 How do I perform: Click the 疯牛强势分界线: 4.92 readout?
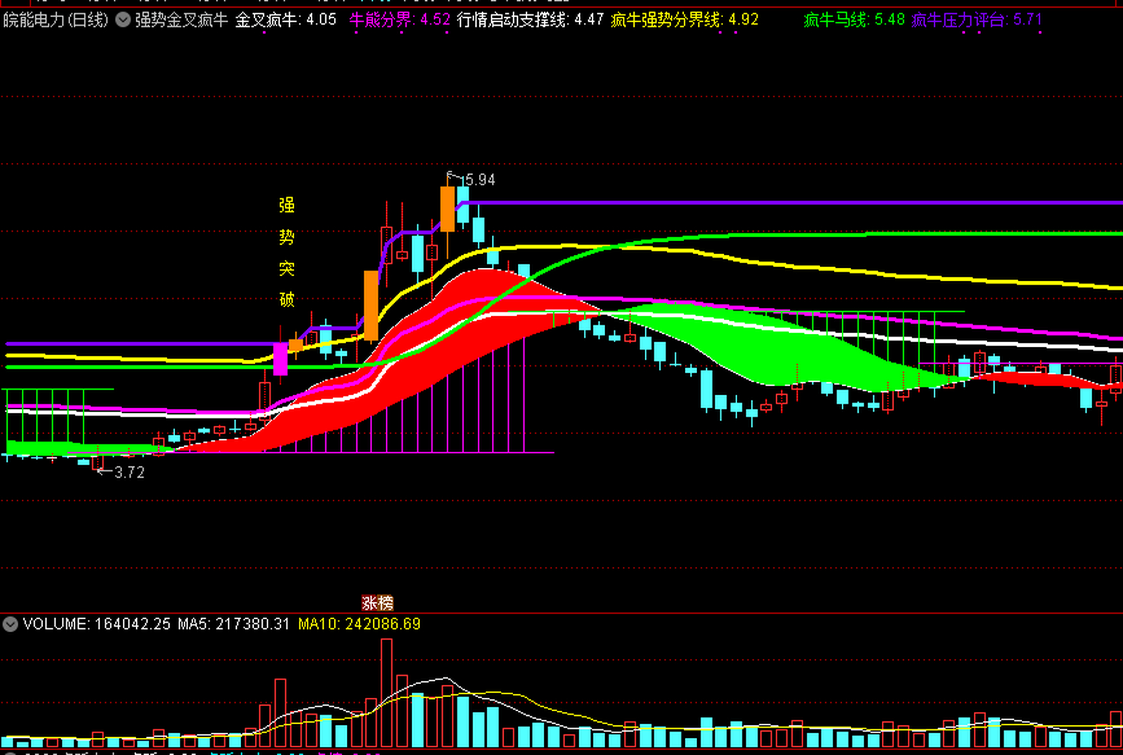coord(685,20)
